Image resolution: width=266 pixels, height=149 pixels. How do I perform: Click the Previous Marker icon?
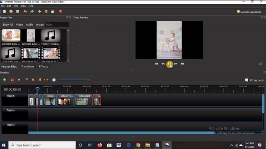point(33,80)
